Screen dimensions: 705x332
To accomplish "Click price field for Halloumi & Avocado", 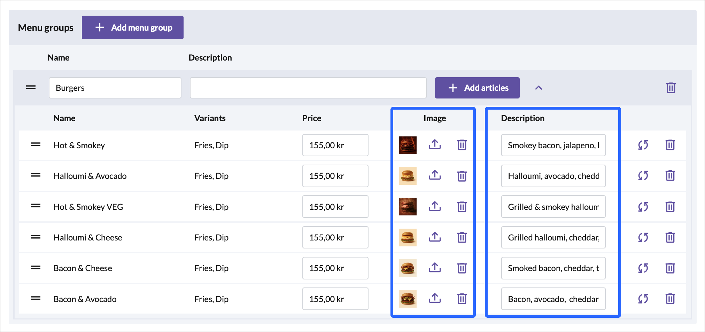I will 335,176.
